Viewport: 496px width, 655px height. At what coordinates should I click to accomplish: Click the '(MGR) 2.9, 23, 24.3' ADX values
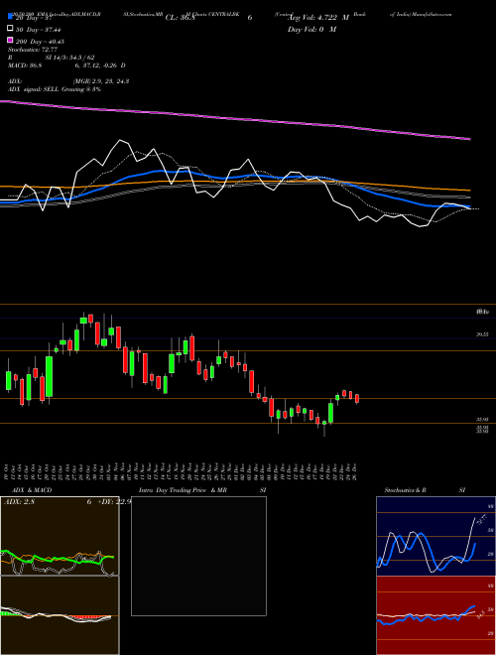pyautogui.click(x=100, y=81)
